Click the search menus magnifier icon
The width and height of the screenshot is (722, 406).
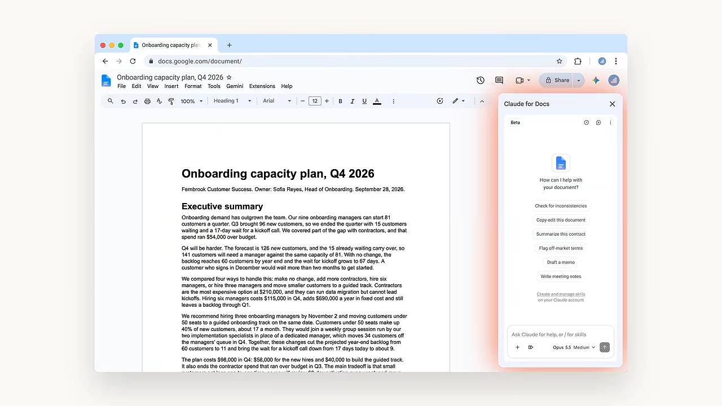point(110,101)
